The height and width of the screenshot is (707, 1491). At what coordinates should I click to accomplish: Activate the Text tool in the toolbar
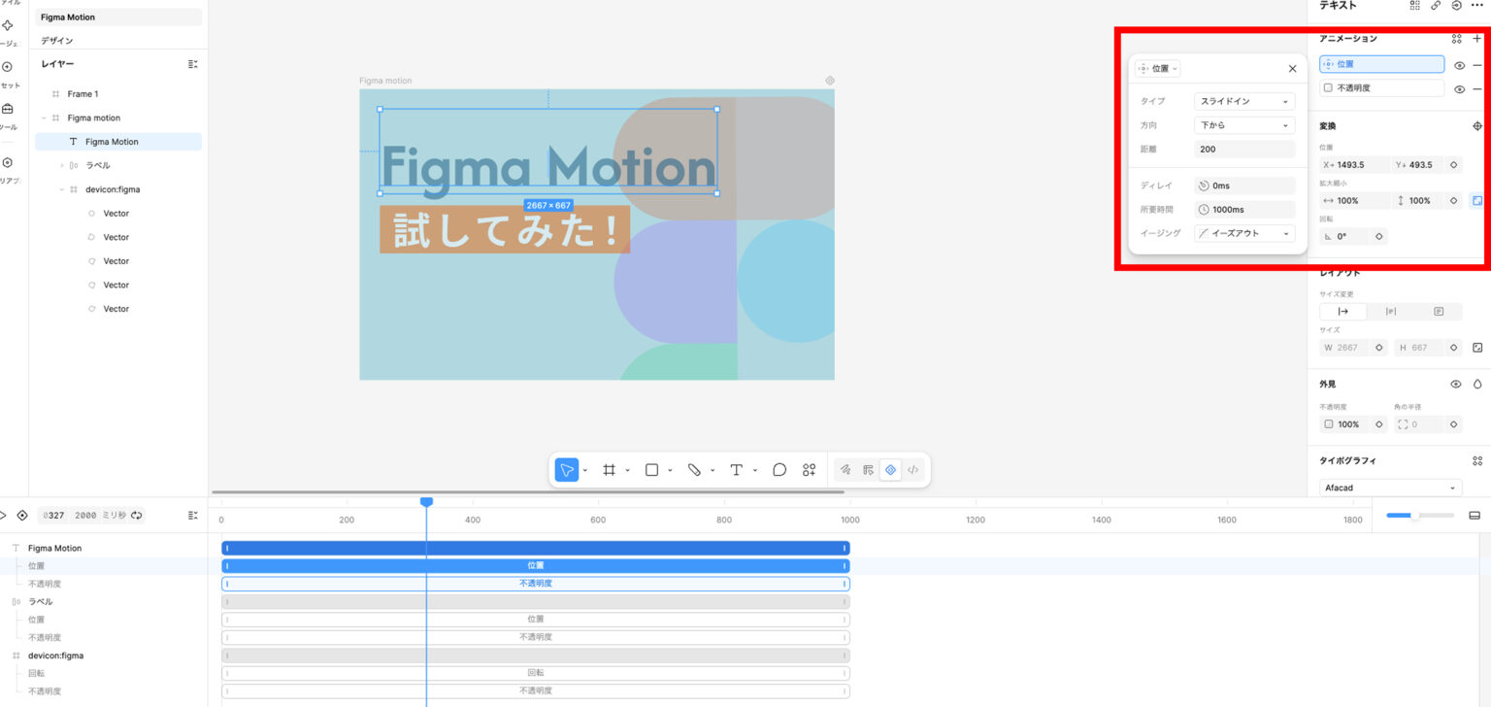point(737,470)
